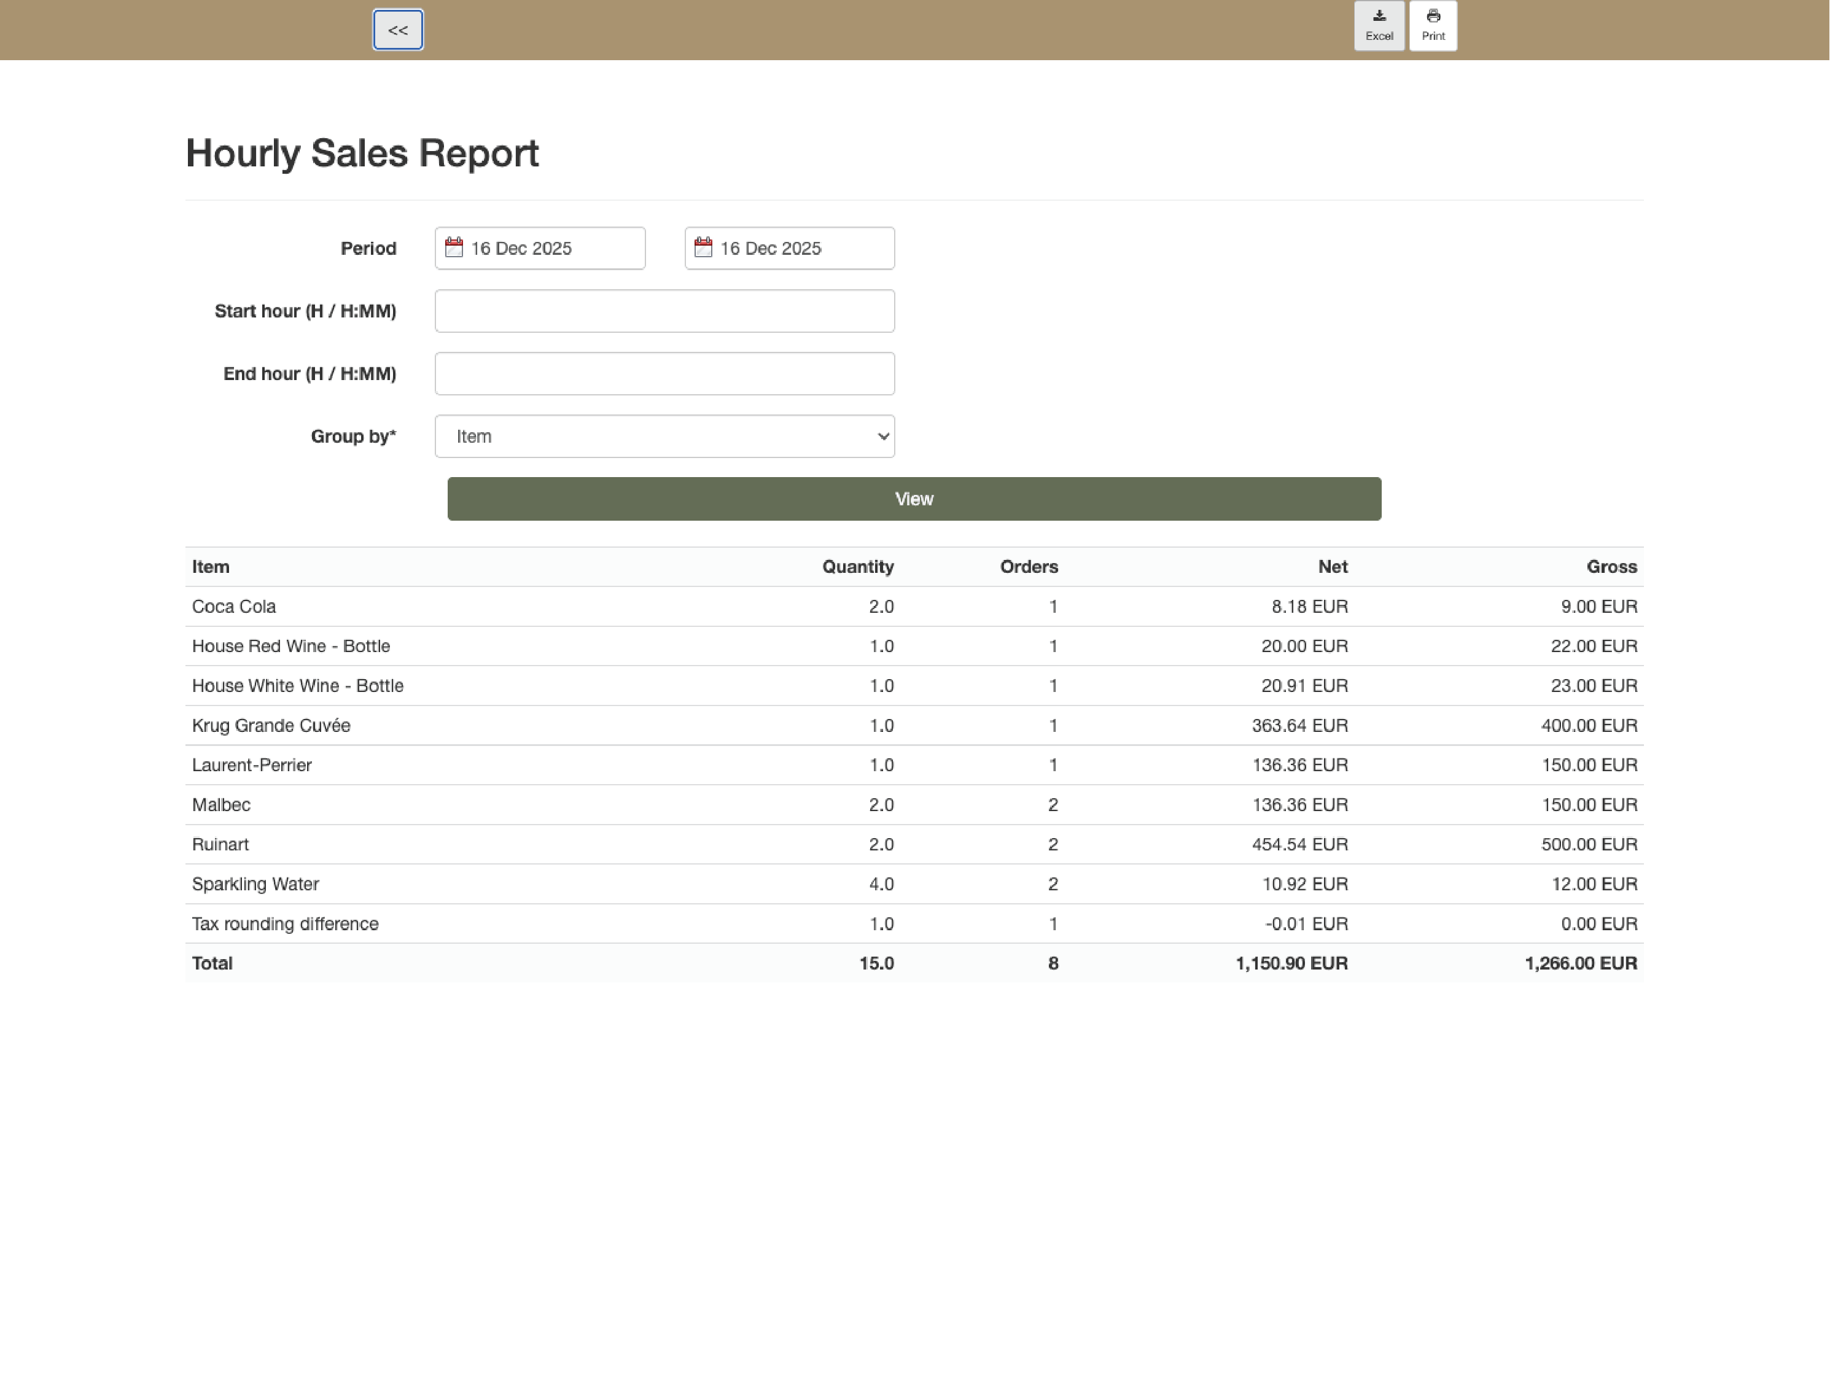The width and height of the screenshot is (1830, 1376).
Task: Click the Quantity column header
Action: [x=857, y=567]
